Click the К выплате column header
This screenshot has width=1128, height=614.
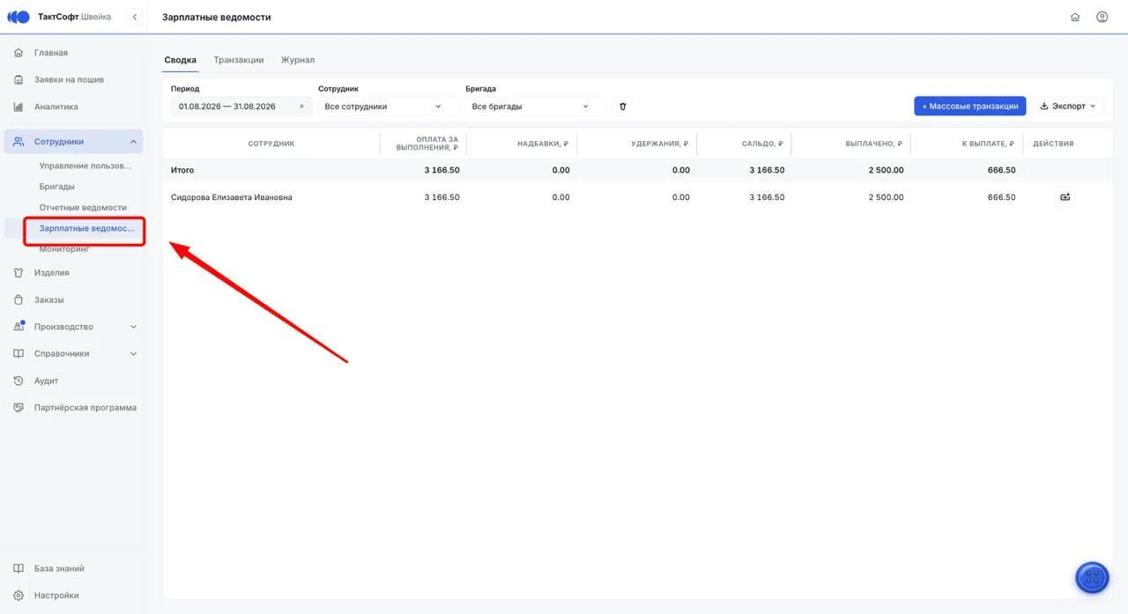pos(988,144)
